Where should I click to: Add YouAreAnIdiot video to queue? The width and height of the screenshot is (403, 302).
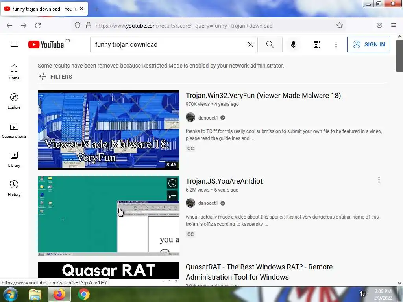point(172,197)
